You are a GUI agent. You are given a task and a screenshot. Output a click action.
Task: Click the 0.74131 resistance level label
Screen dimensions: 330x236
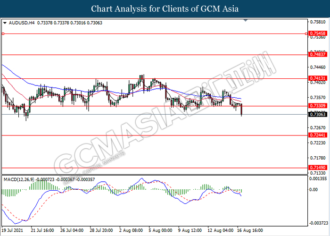[316, 78]
